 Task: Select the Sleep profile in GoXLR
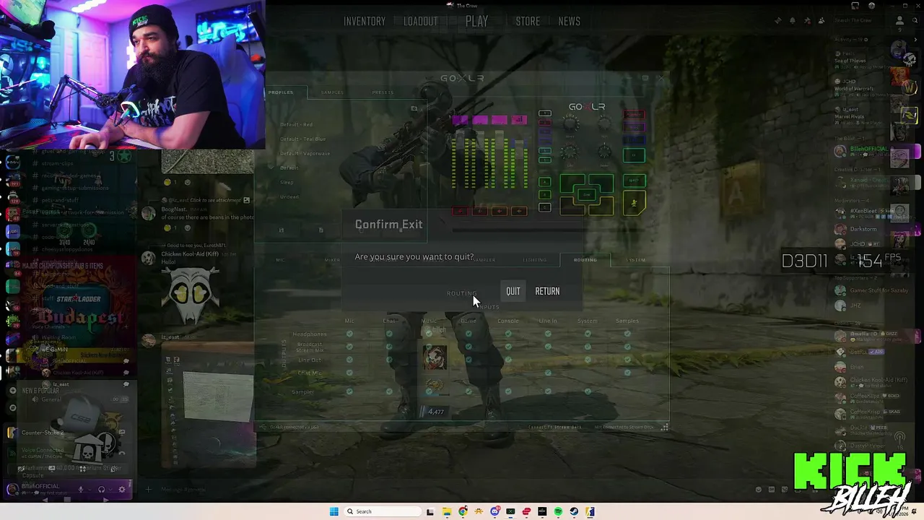(287, 182)
